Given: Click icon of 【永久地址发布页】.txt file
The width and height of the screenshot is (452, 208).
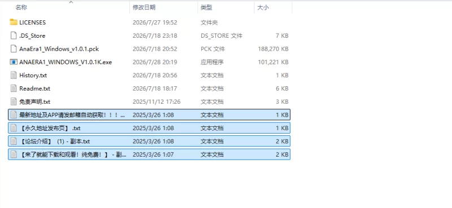Looking at the screenshot, I should pos(14,128).
